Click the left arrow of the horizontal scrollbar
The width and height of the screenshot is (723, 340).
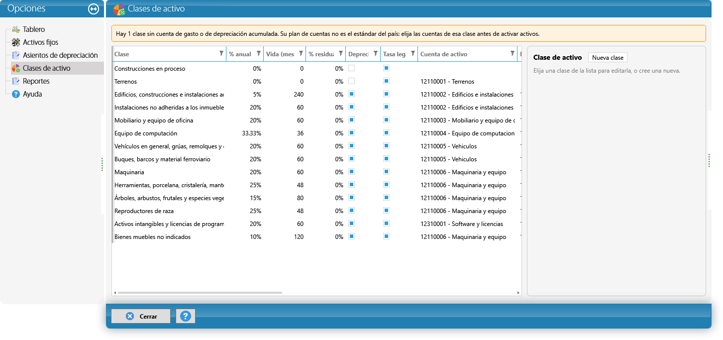114,293
